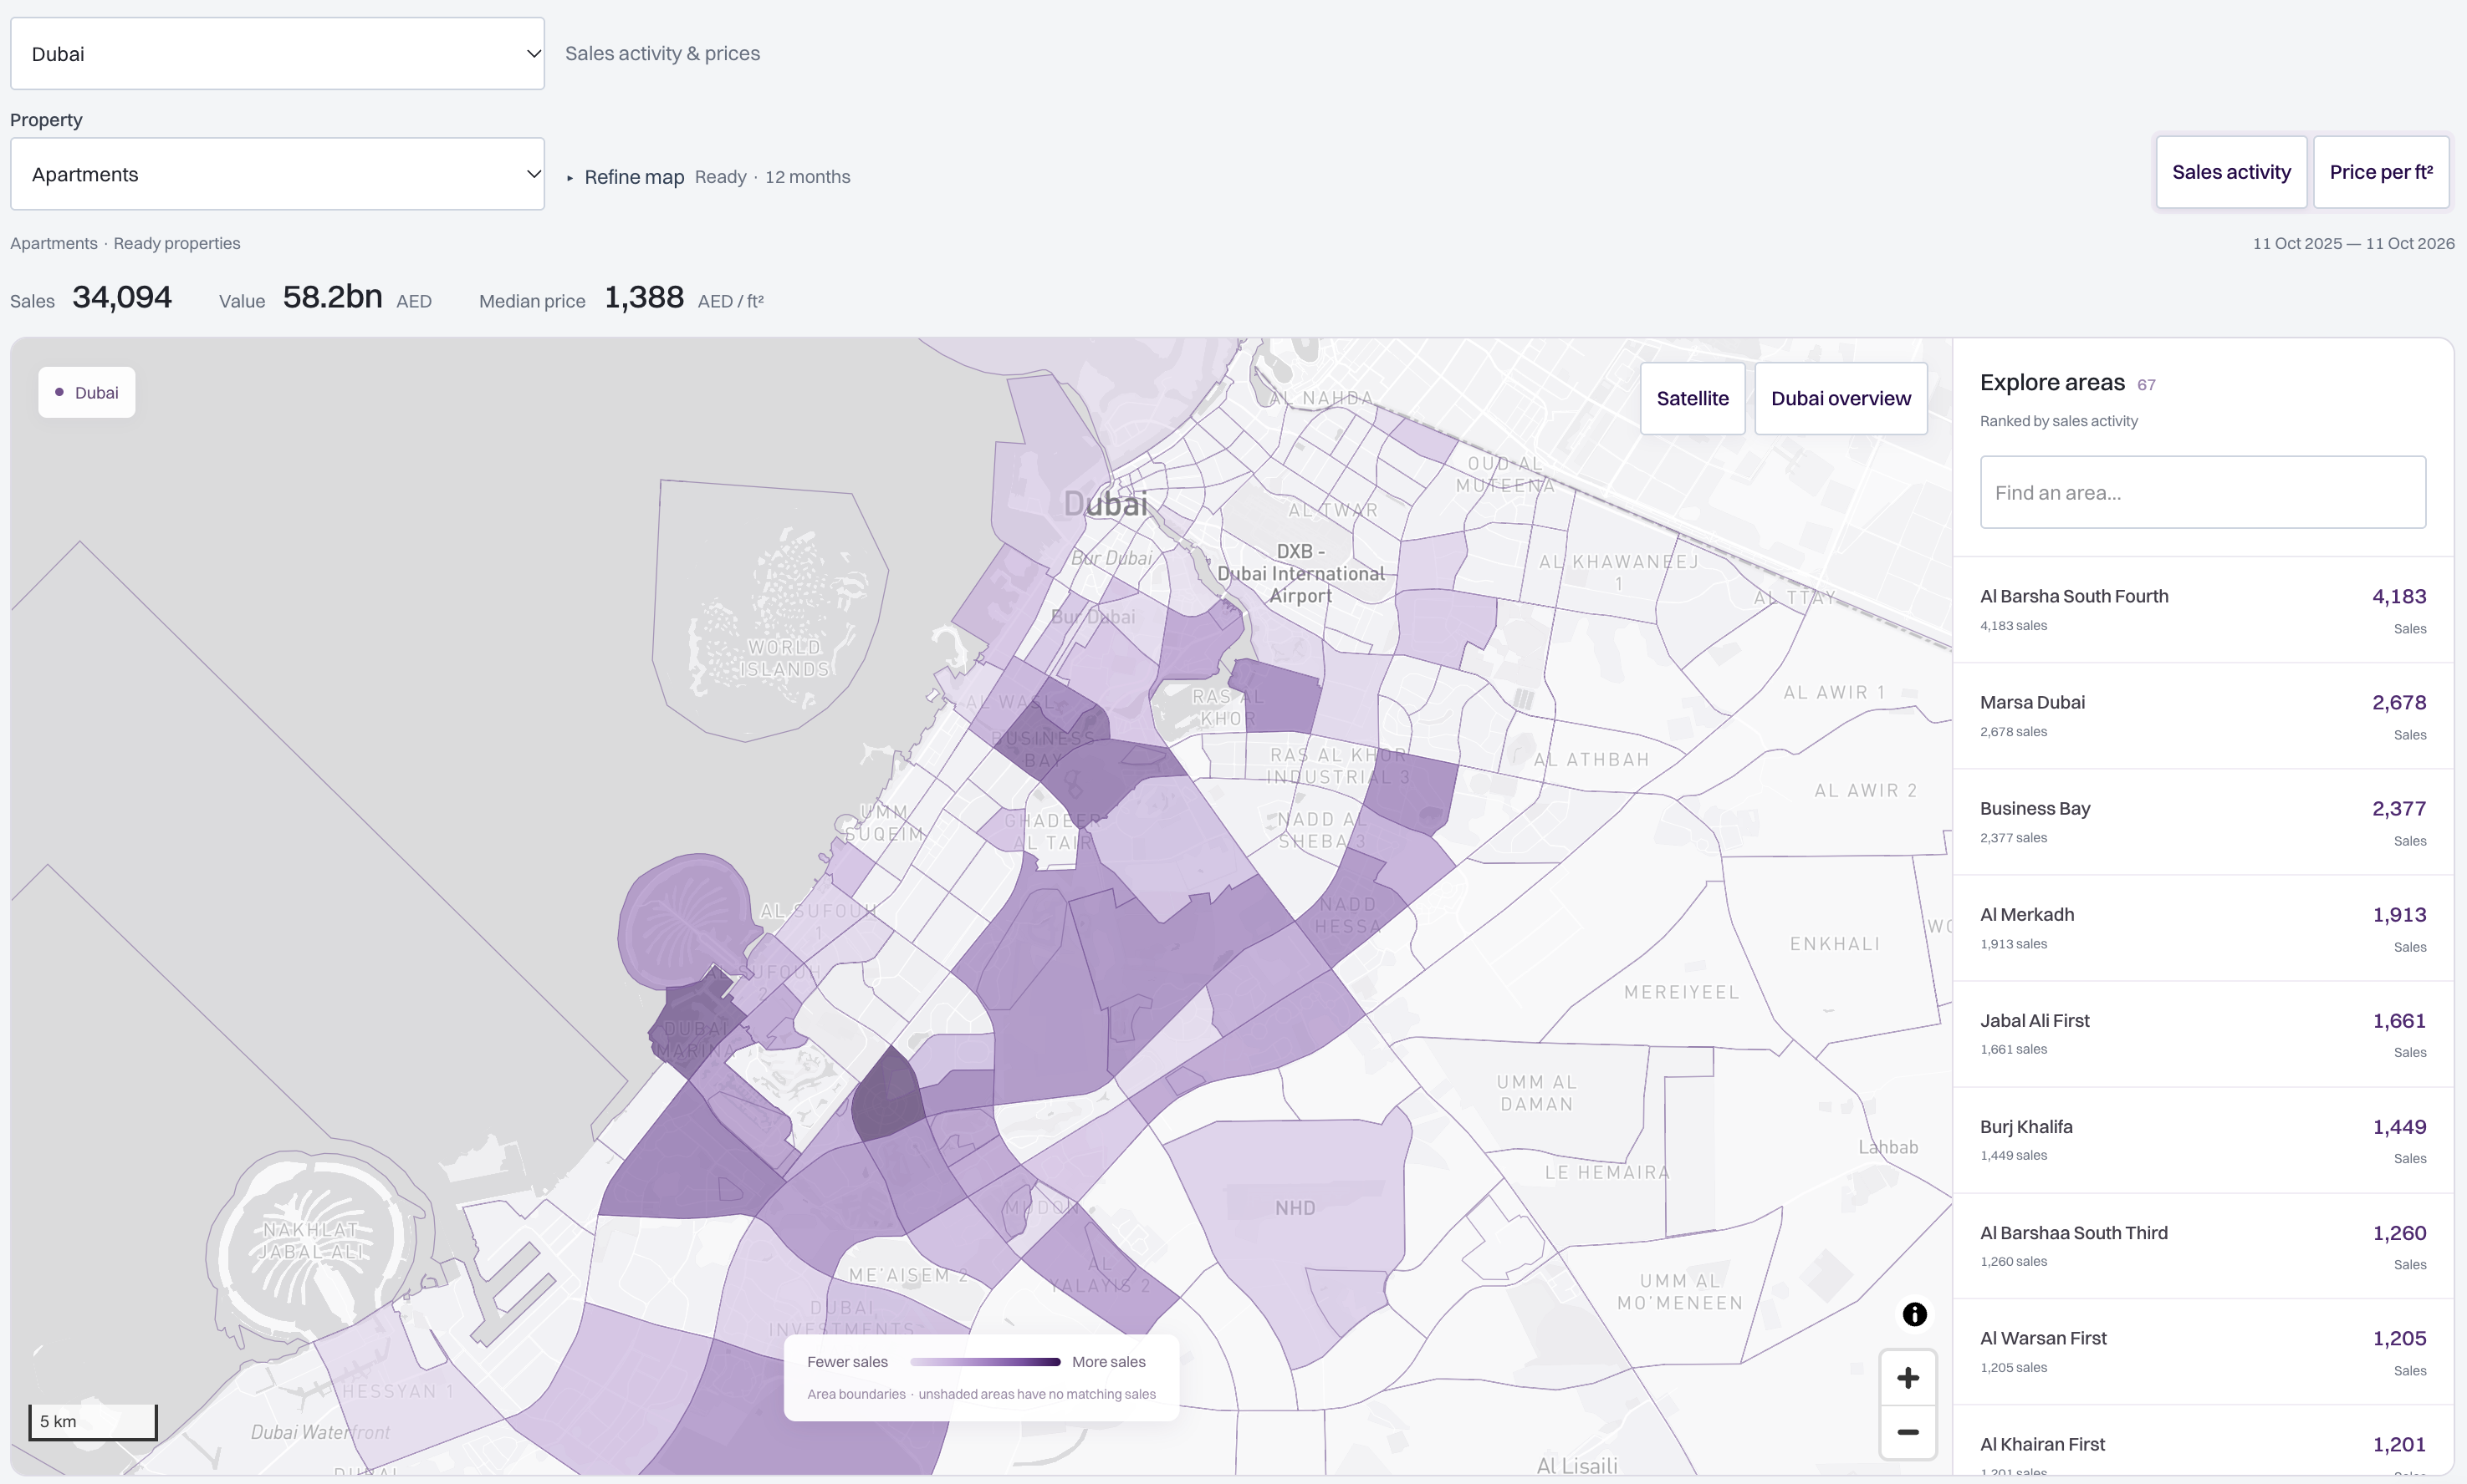
Task: Expand the Refine map section
Action: [626, 177]
